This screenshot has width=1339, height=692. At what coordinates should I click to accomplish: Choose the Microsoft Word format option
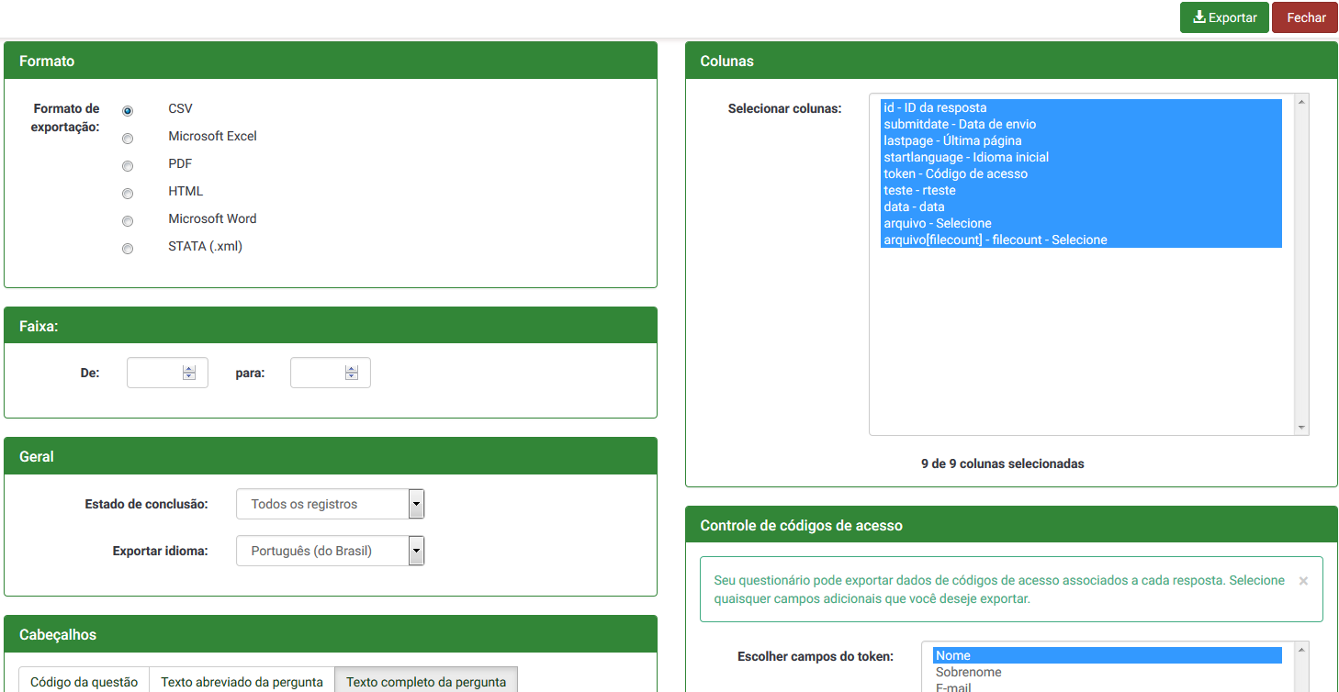[128, 221]
